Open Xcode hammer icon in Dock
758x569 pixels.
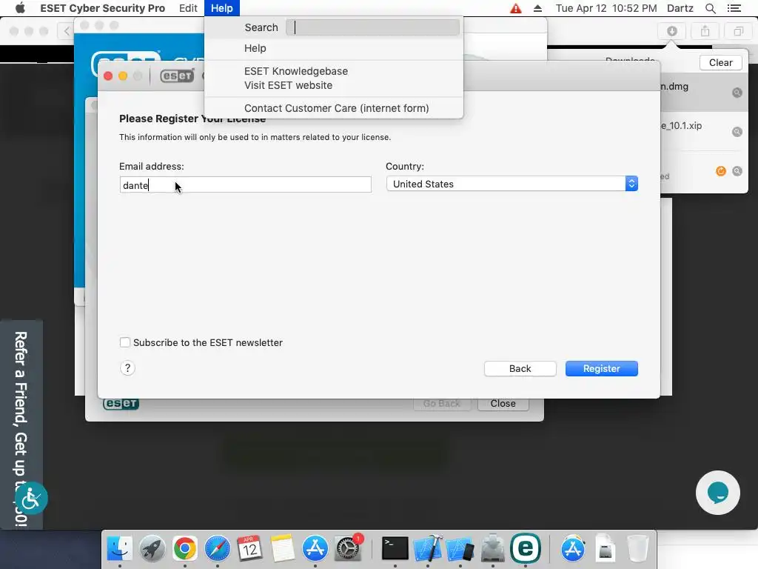pos(427,548)
